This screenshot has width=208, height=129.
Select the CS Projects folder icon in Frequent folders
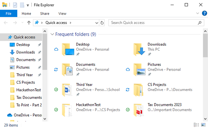(x=138, y=90)
